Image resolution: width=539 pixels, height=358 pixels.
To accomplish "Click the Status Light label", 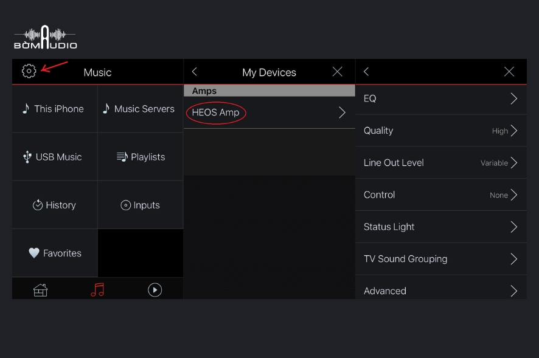I will (389, 227).
